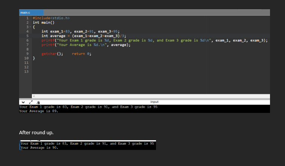
Task: Copy console output with clipboard icon
Action: click(38, 102)
